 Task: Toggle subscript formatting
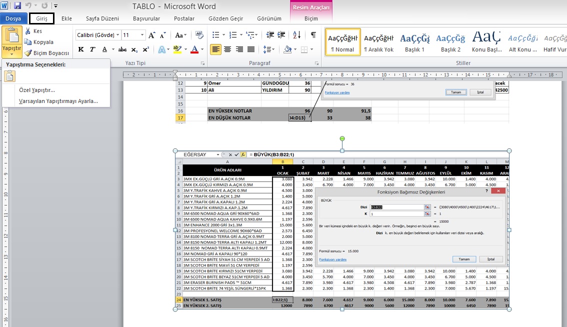point(134,49)
